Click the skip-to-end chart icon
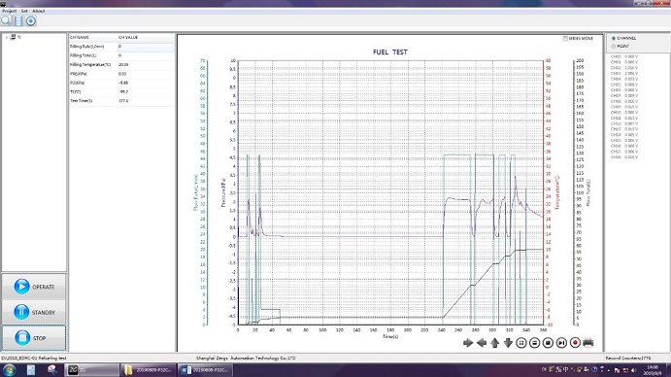The height and width of the screenshot is (377, 671). 561,343
